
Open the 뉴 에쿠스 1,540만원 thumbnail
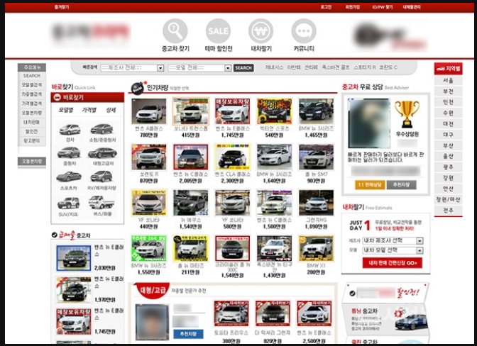[x=191, y=203]
